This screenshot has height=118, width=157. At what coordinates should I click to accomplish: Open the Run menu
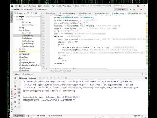pyautogui.click(x=53, y=6)
